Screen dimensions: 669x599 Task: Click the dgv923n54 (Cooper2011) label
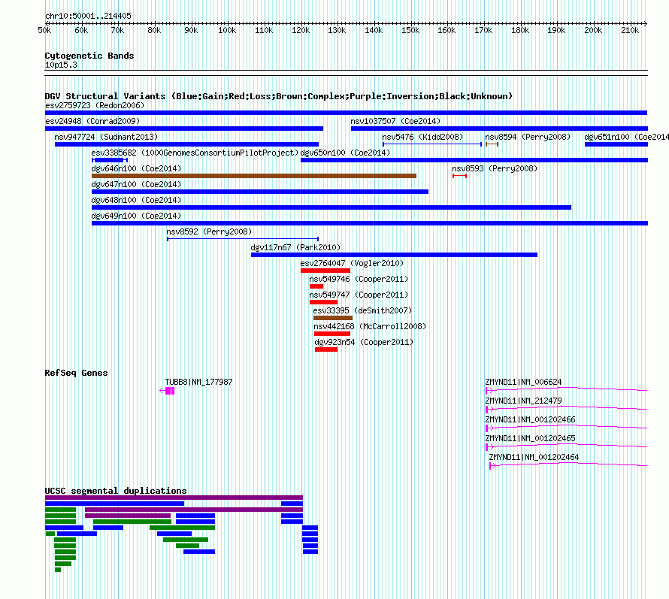[364, 342]
